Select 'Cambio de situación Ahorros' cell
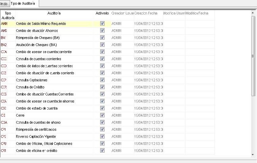 (55, 31)
